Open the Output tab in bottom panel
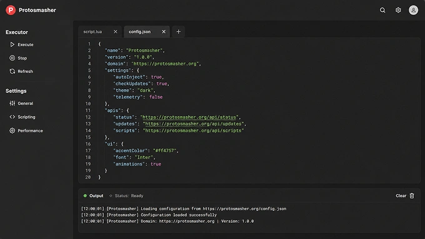 [96, 195]
